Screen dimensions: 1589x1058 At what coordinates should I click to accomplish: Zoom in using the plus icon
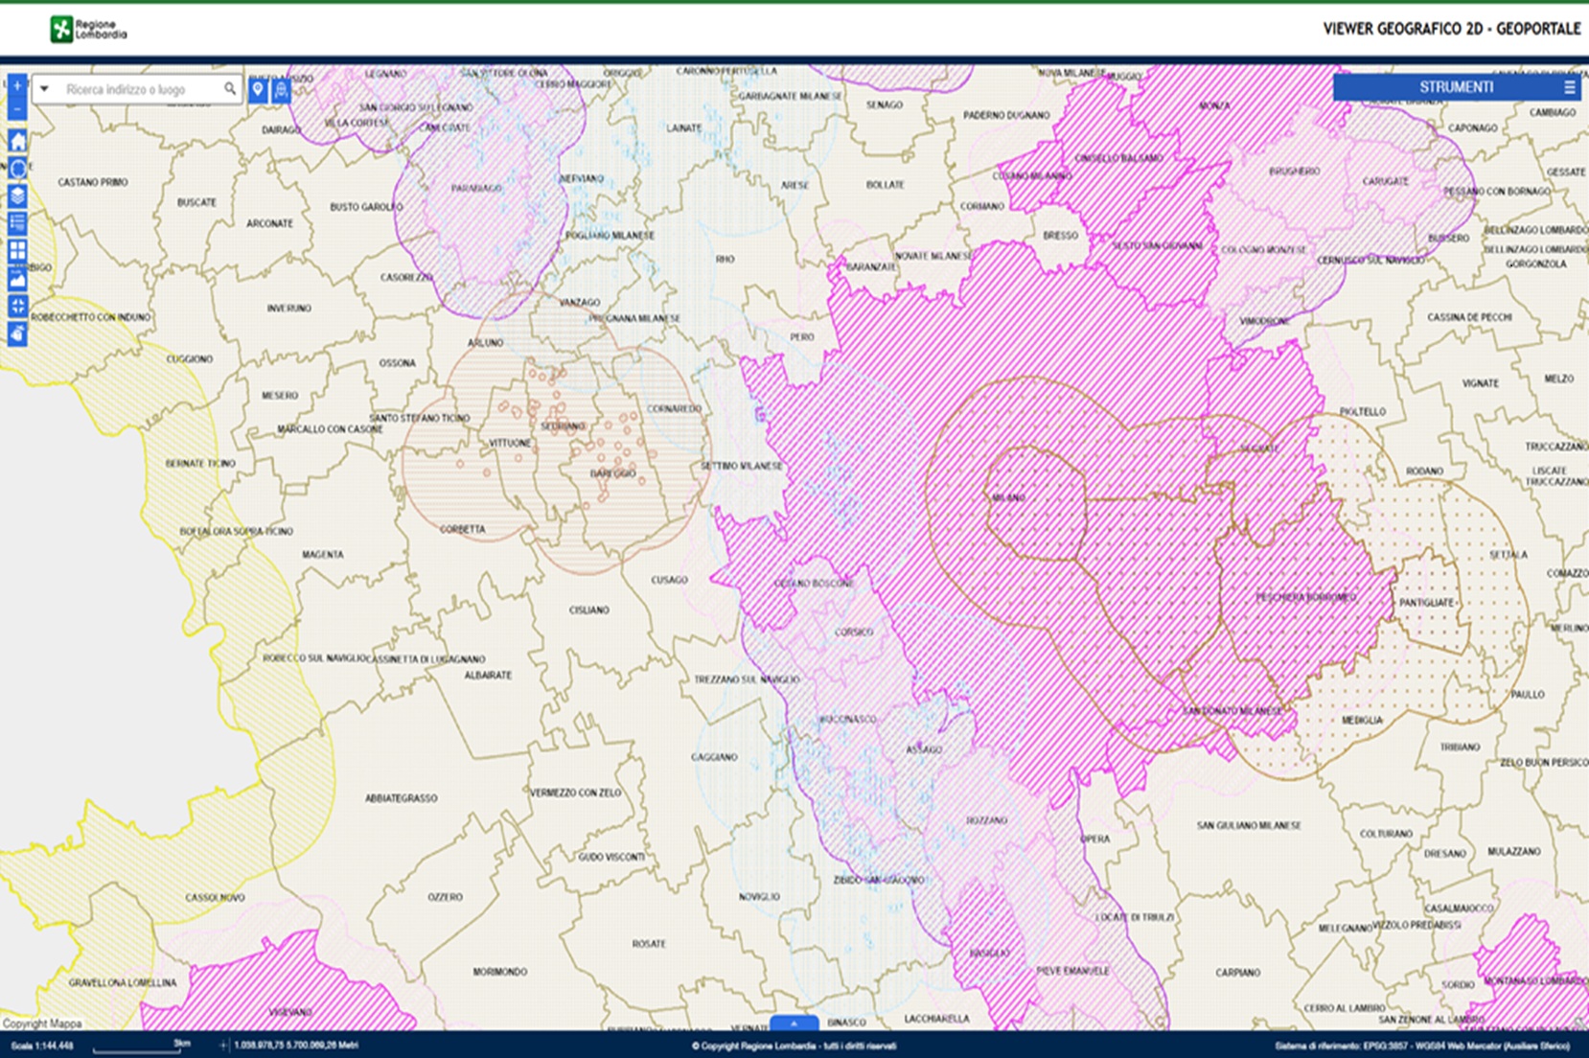(x=16, y=85)
